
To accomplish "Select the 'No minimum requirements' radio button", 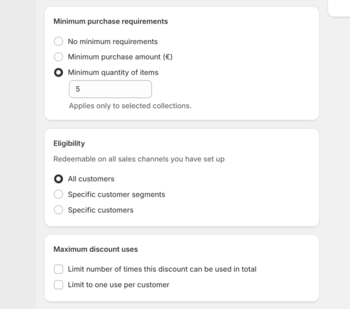I will [58, 41].
